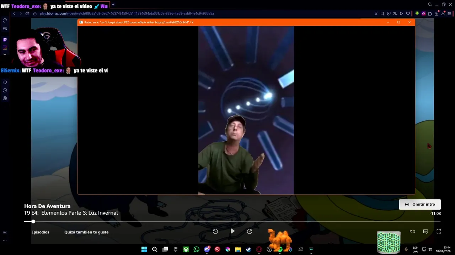Click the play.hbomax.com address bar
The width and height of the screenshot is (455, 255).
127,13
